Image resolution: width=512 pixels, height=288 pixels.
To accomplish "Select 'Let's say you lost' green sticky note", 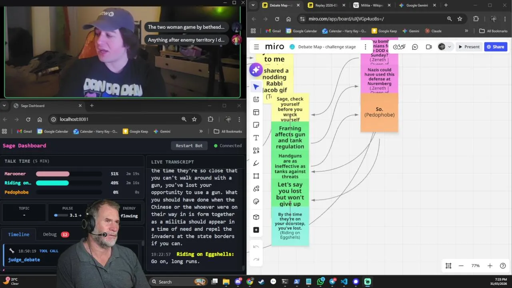I will [290, 193].
